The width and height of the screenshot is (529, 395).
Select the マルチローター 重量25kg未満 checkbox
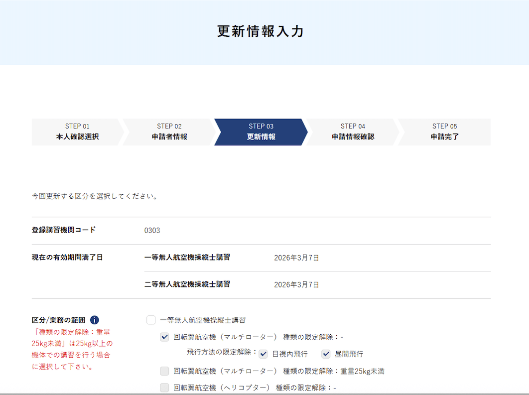[x=164, y=371]
